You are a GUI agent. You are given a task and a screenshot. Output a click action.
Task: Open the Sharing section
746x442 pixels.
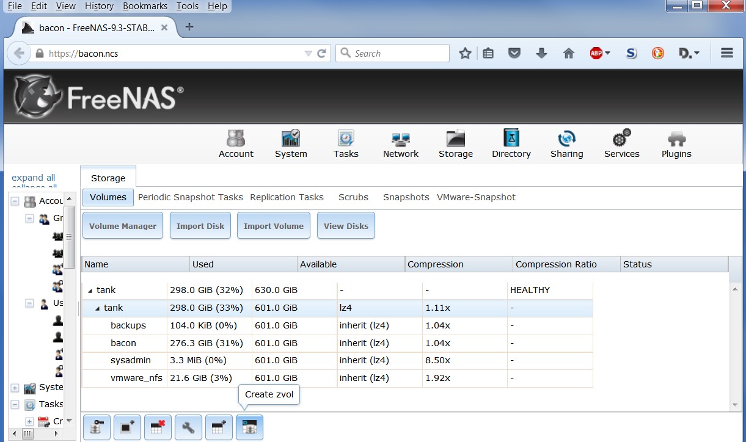click(x=566, y=144)
